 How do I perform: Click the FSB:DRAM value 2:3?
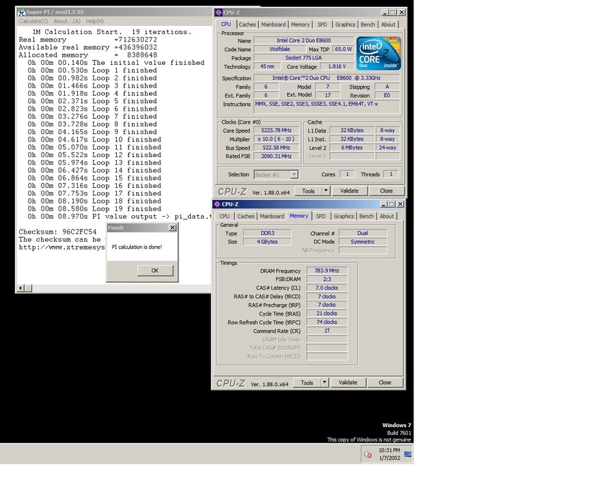pos(327,279)
